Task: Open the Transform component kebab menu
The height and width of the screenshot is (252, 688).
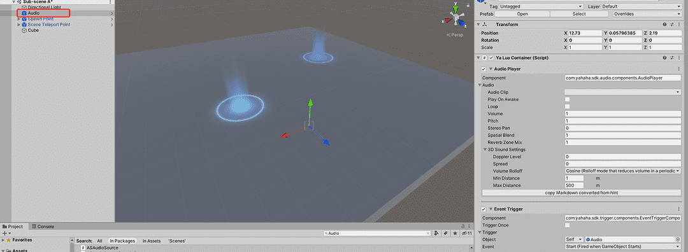Action: 679,25
